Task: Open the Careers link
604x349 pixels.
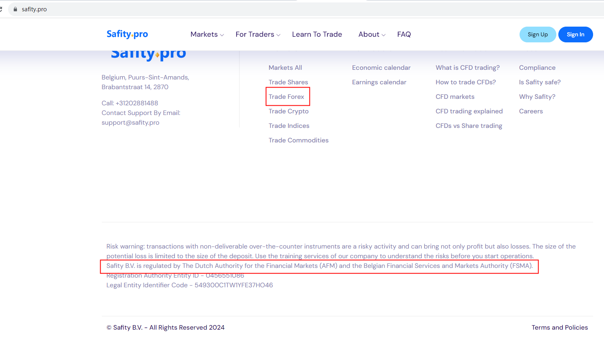Action: click(x=531, y=111)
